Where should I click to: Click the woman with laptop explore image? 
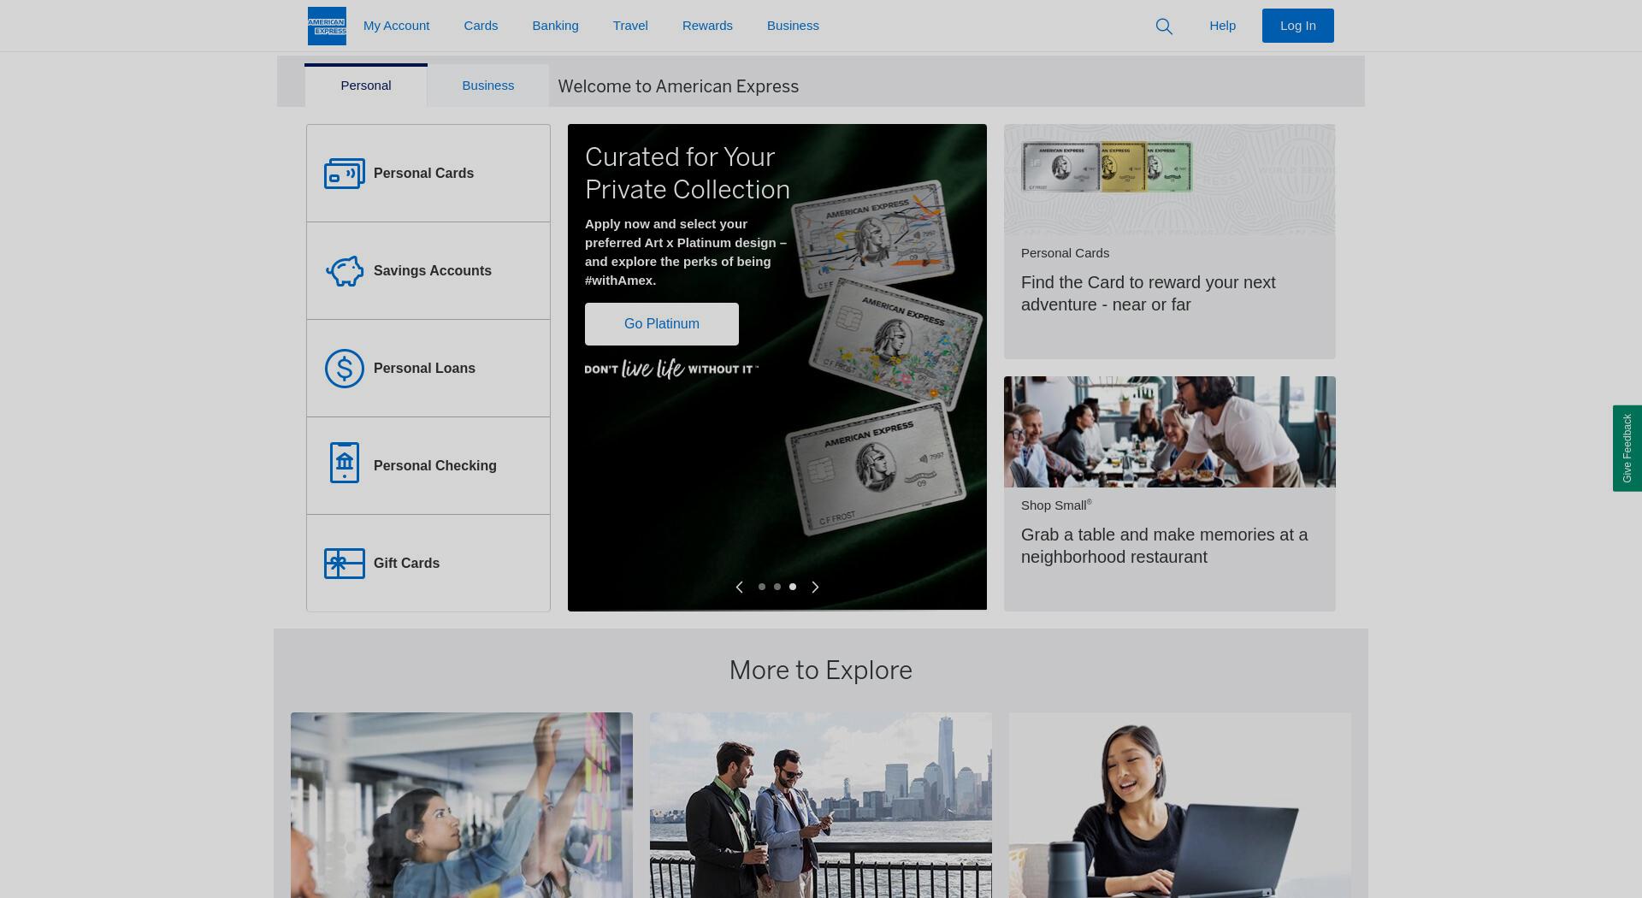[x=1180, y=805]
